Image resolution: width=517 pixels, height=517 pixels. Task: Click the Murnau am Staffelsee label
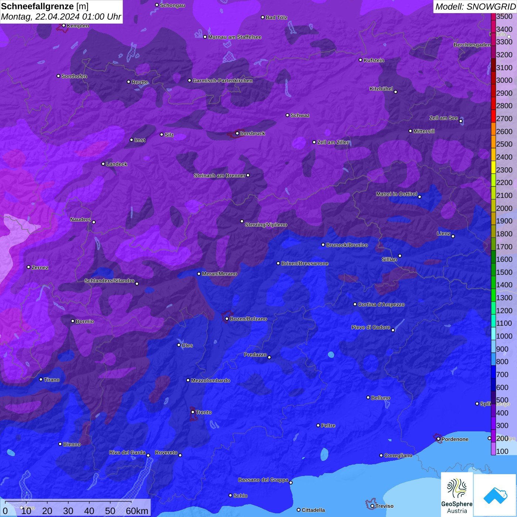235,37
